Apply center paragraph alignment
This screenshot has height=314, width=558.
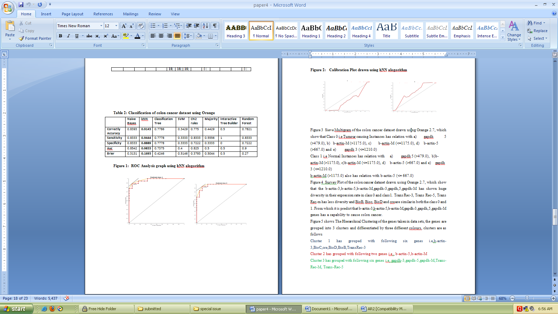[161, 36]
